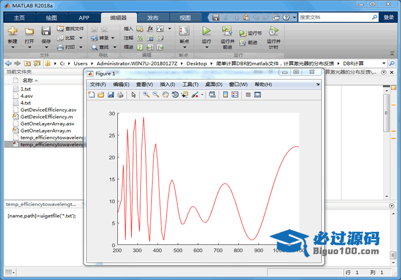The image size is (401, 280).
Task: Toggle the Edit Plot arrow tool
Action: (133, 95)
